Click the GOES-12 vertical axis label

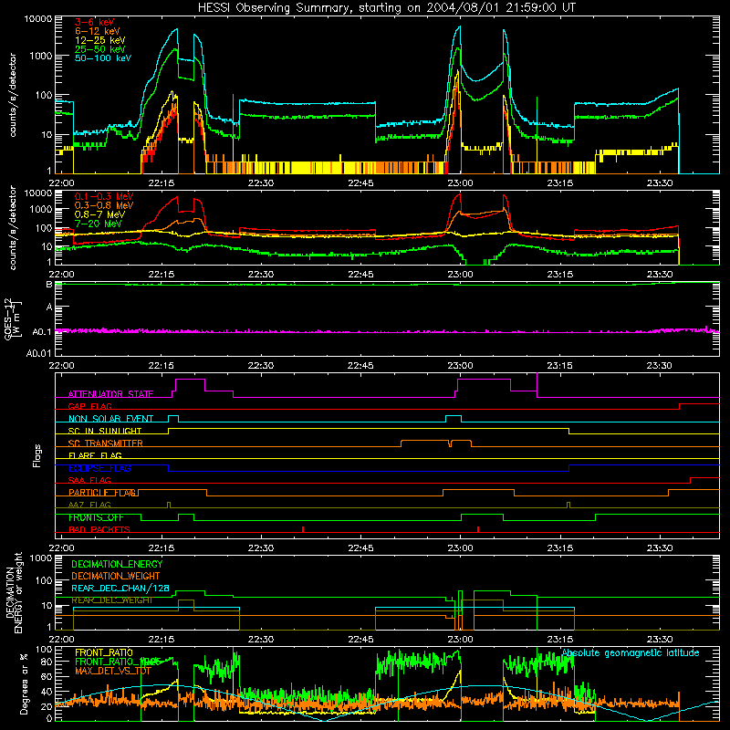tap(13, 318)
